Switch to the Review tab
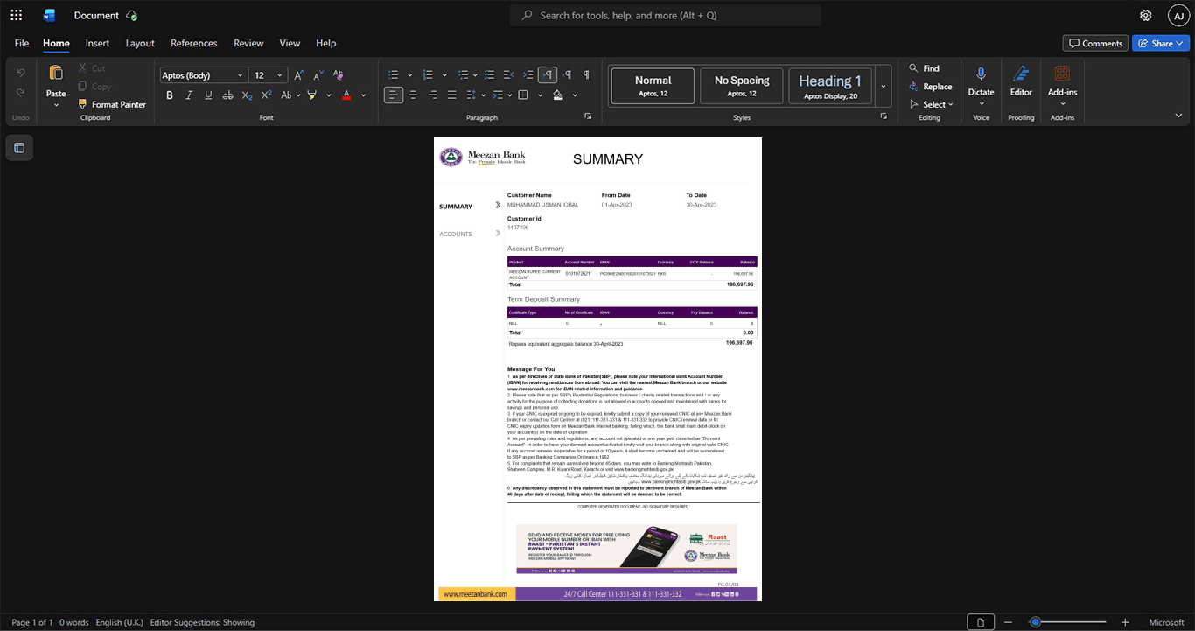Screen dimensions: 1195x631 (x=248, y=43)
